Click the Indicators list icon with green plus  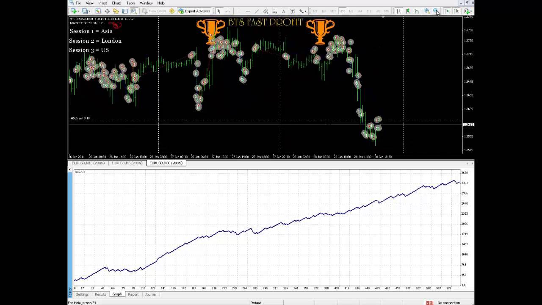[x=467, y=11]
